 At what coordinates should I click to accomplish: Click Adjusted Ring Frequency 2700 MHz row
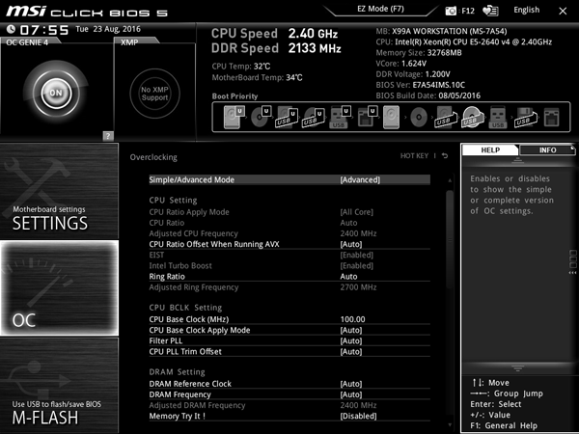coord(289,287)
